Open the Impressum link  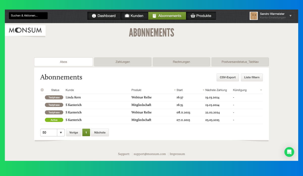tap(177, 154)
